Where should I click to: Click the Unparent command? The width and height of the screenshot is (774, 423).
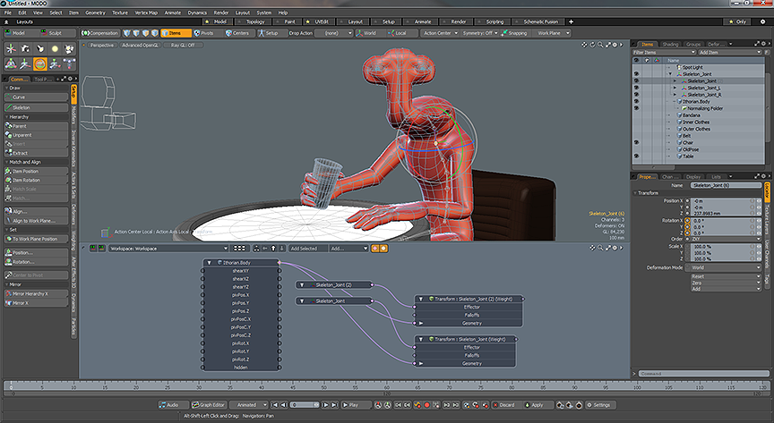pos(36,134)
